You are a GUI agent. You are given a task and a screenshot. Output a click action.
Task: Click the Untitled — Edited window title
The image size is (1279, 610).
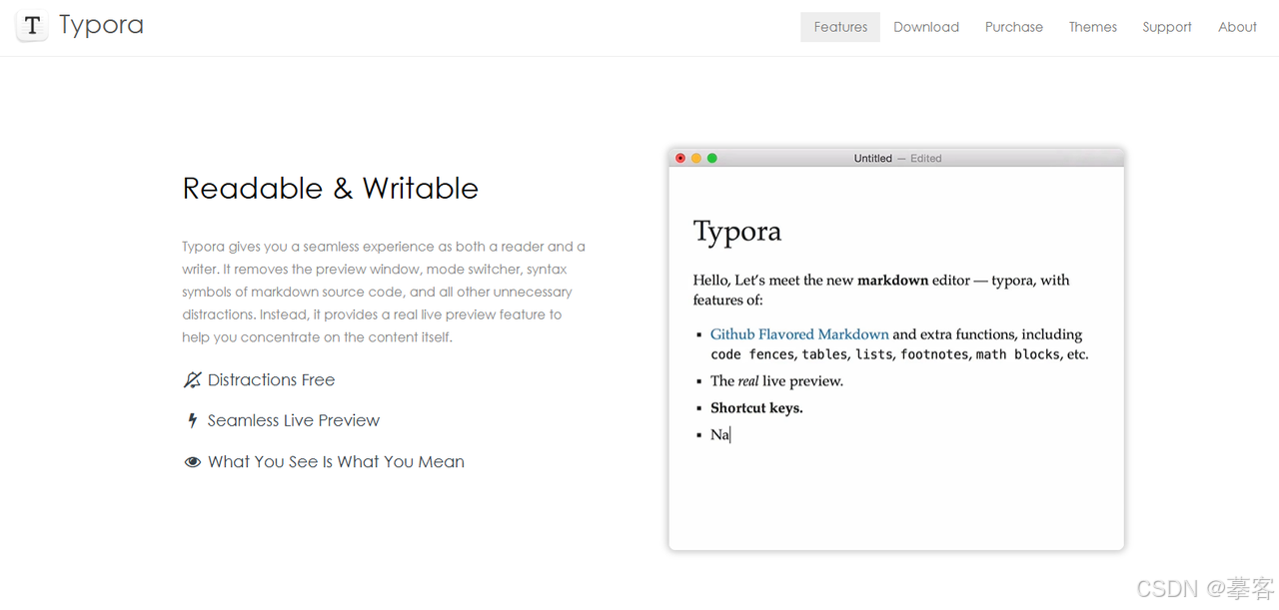(897, 158)
